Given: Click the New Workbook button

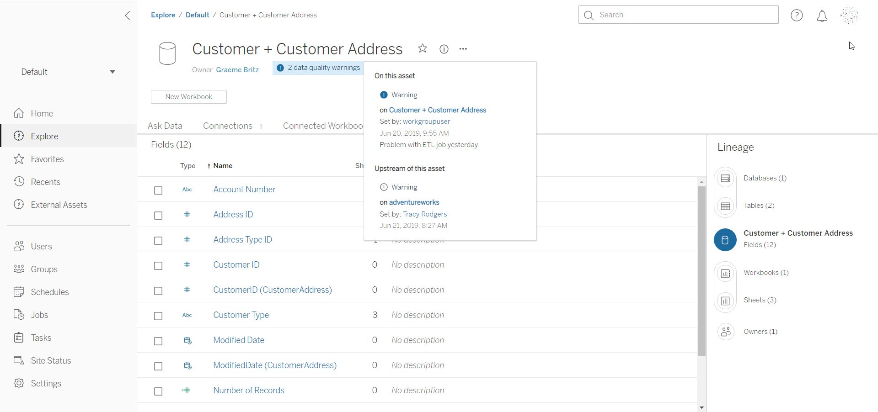Looking at the screenshot, I should tap(188, 97).
